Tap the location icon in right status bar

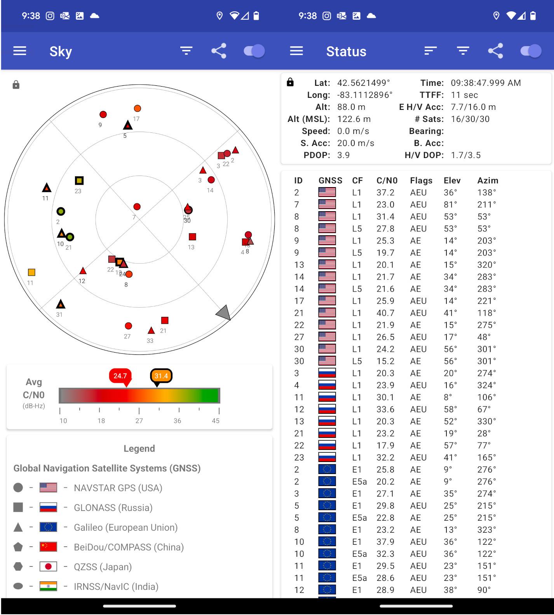point(496,16)
